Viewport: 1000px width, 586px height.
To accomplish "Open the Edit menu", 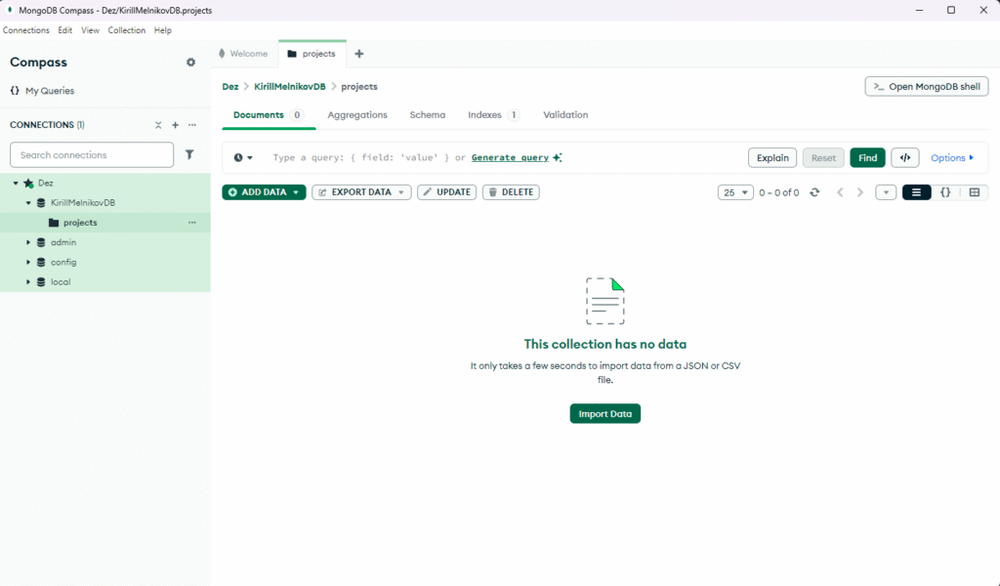I will click(x=65, y=30).
